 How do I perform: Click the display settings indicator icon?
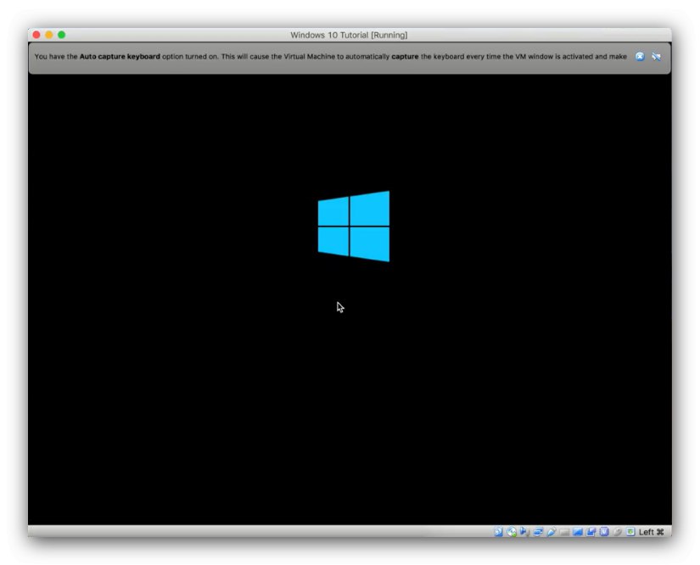coord(578,532)
